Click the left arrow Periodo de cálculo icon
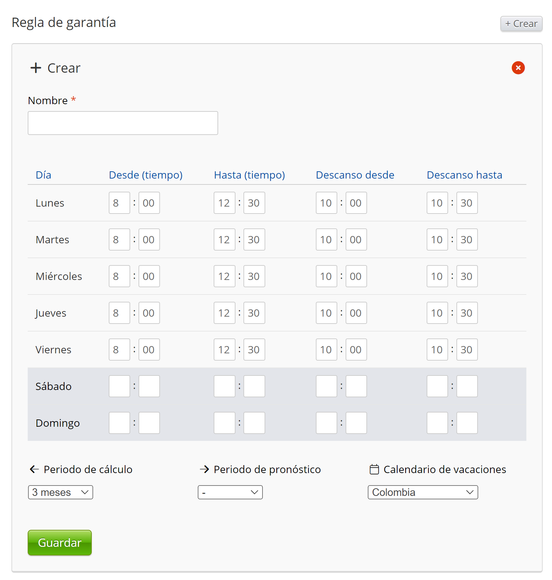552x580 pixels. click(x=34, y=469)
